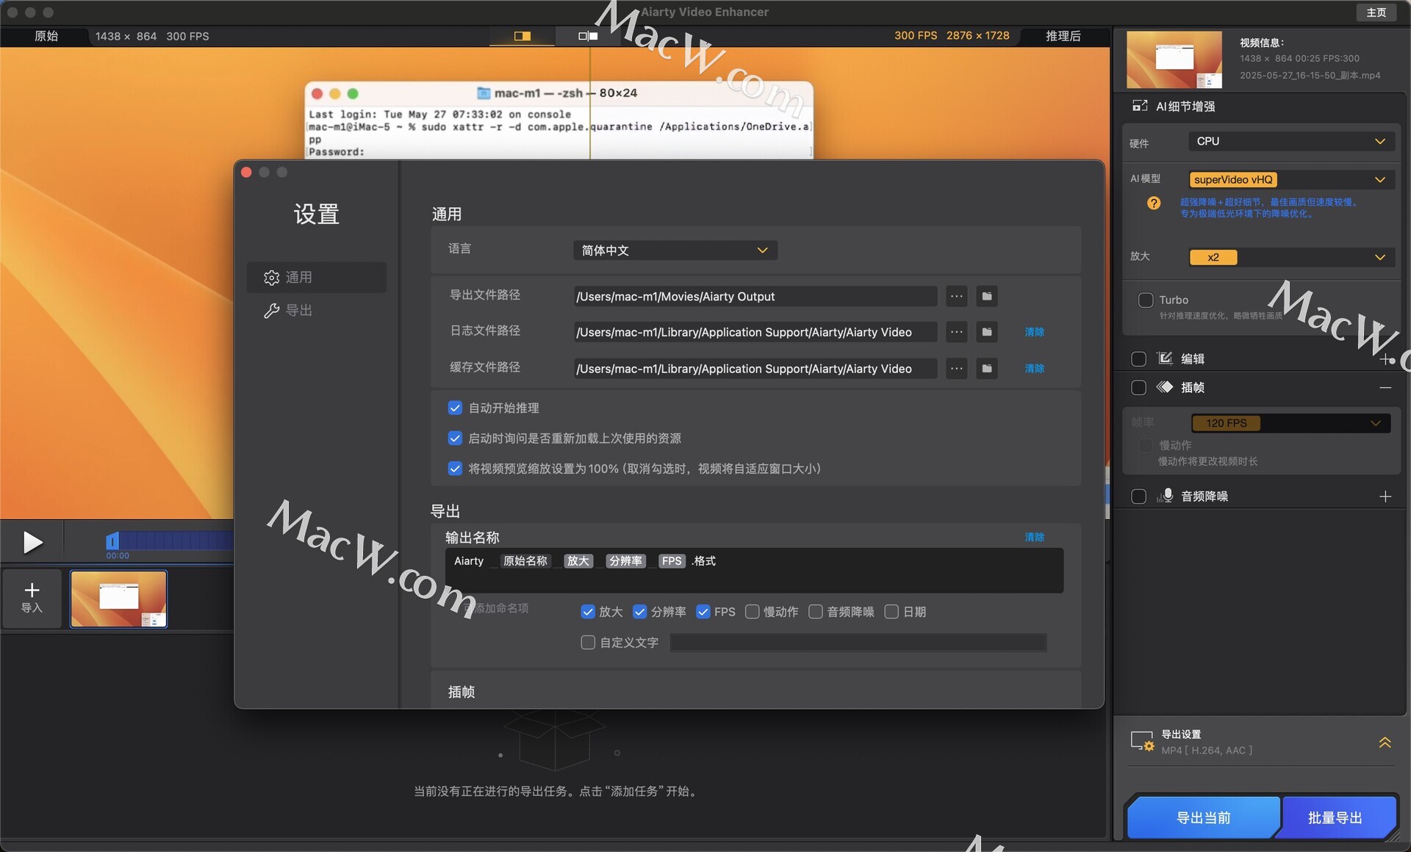Click the 推理后 label in preview header

pos(1063,36)
